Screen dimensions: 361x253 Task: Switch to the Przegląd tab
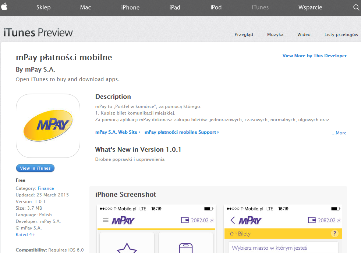244,35
